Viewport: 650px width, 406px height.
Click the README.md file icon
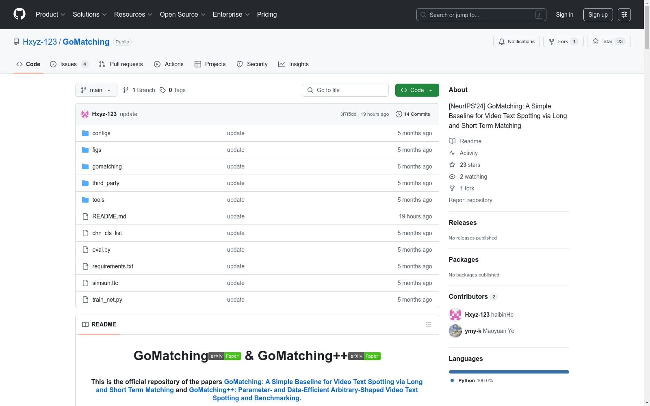pos(85,216)
